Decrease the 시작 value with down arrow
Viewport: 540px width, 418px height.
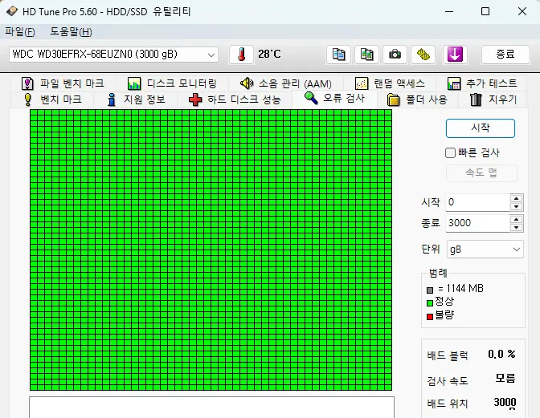[516, 207]
